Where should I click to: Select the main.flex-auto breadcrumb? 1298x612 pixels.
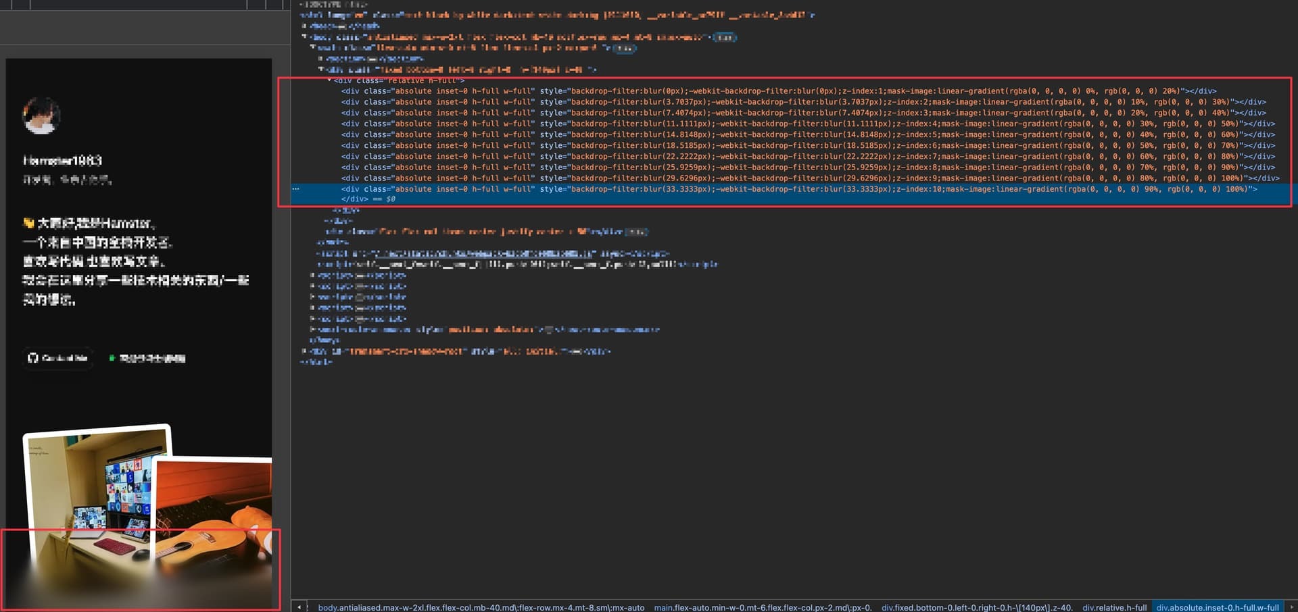(x=763, y=607)
